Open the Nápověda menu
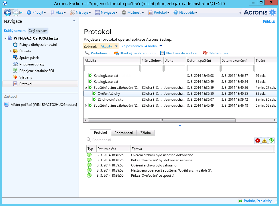Screen dimensions: 279x206 tap(186, 13)
